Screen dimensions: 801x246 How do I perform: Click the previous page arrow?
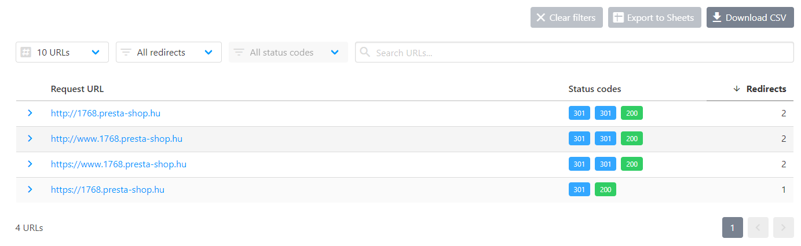pos(758,227)
